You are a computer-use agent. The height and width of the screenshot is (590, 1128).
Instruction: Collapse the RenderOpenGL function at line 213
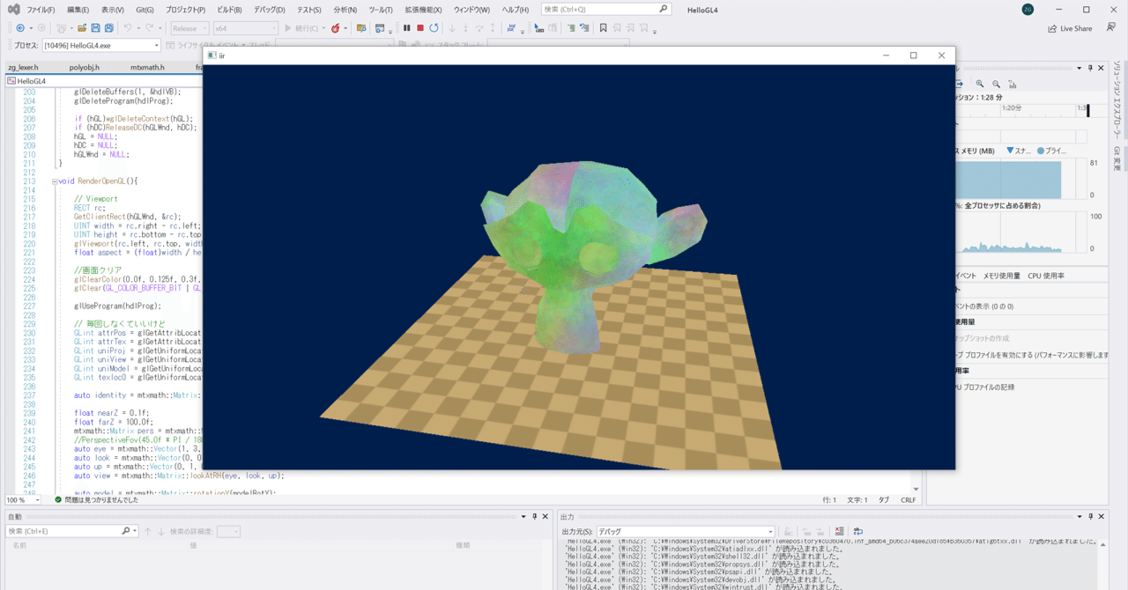(x=54, y=181)
